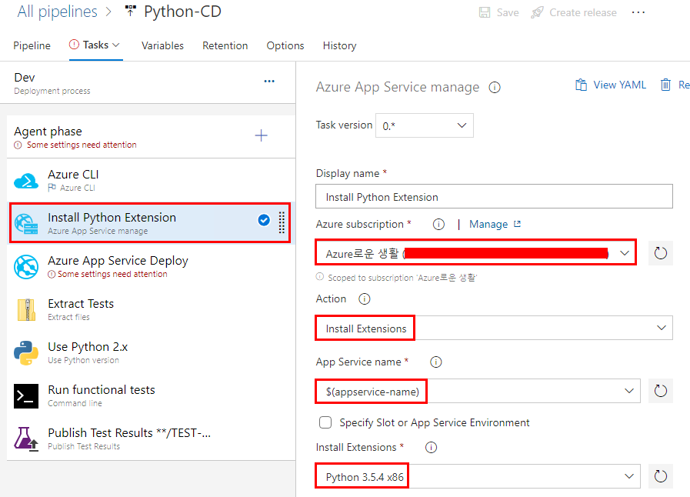Image resolution: width=690 pixels, height=497 pixels.
Task: Click the Extract Tests zip folder icon
Action: 26,309
